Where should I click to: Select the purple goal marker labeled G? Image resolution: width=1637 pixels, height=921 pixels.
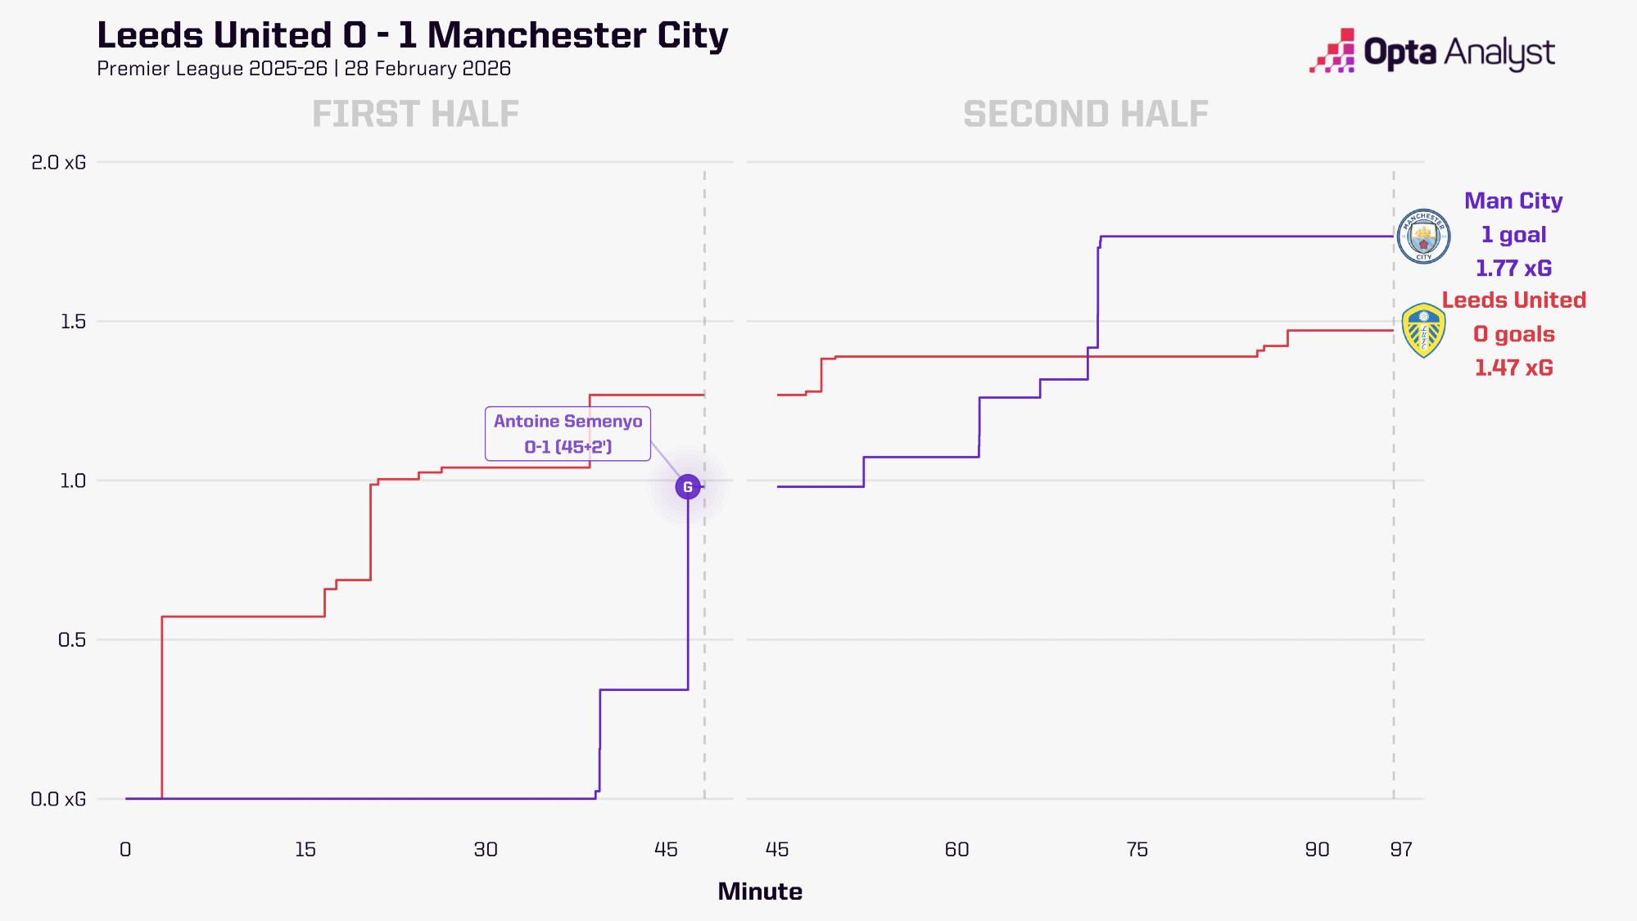click(688, 487)
